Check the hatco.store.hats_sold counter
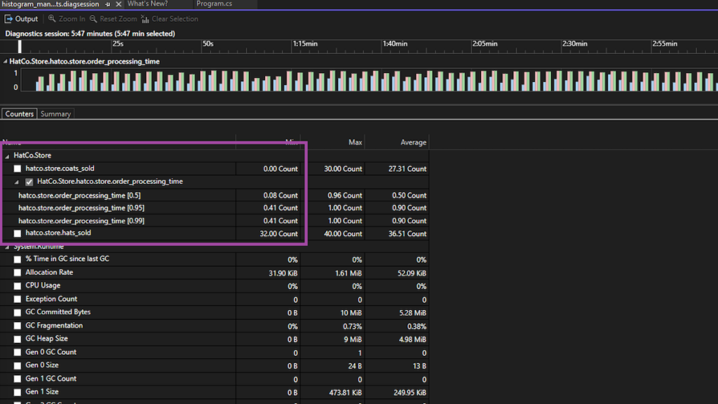 pos(16,233)
